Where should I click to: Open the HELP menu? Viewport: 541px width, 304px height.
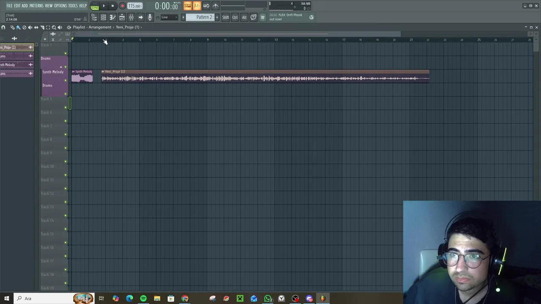83,5
